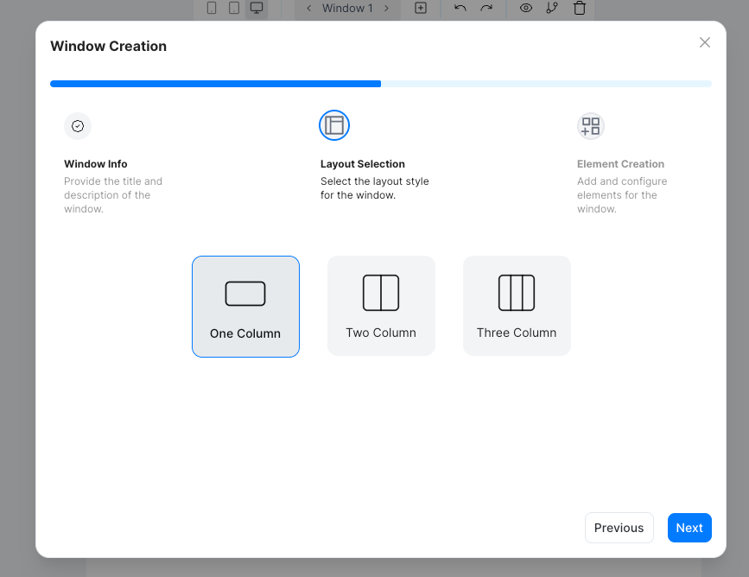Click the branch flow icon in the toolbar
Image resolution: width=749 pixels, height=577 pixels.
click(x=552, y=8)
